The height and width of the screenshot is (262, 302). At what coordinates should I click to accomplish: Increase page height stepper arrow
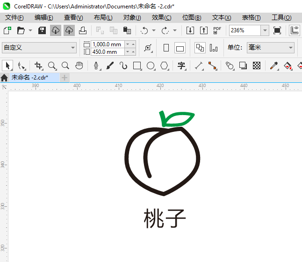pos(133,52)
